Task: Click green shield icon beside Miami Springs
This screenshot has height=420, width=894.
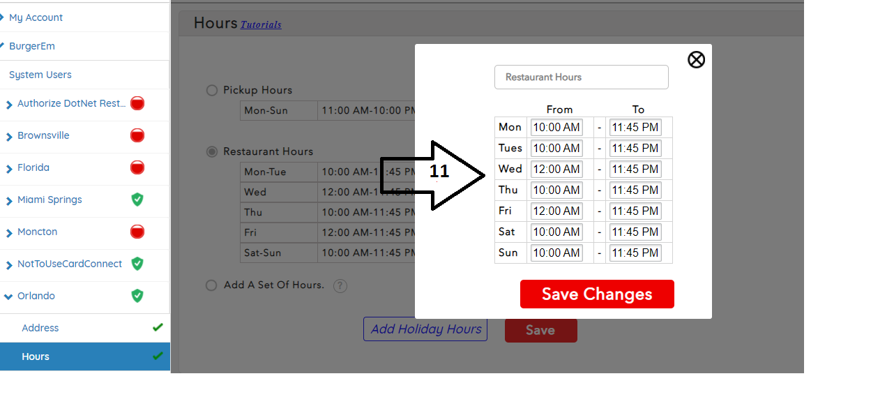Action: [x=137, y=200]
